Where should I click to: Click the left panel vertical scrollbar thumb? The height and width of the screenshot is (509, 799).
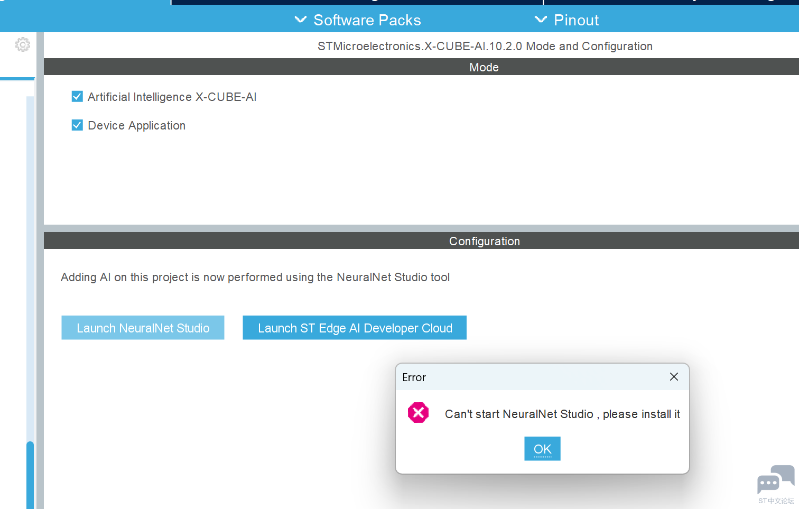30,475
